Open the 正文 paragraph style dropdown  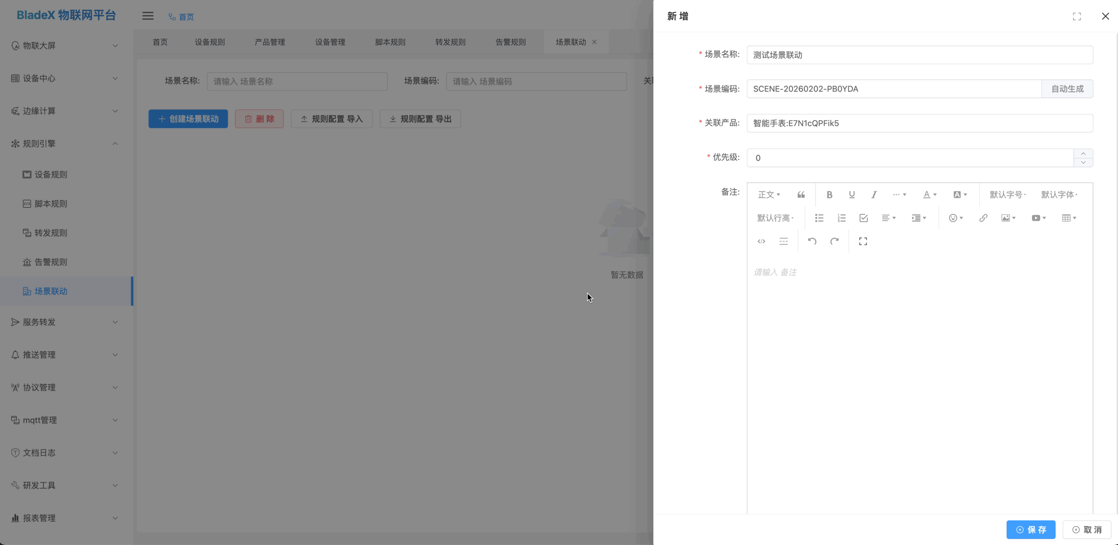(769, 194)
